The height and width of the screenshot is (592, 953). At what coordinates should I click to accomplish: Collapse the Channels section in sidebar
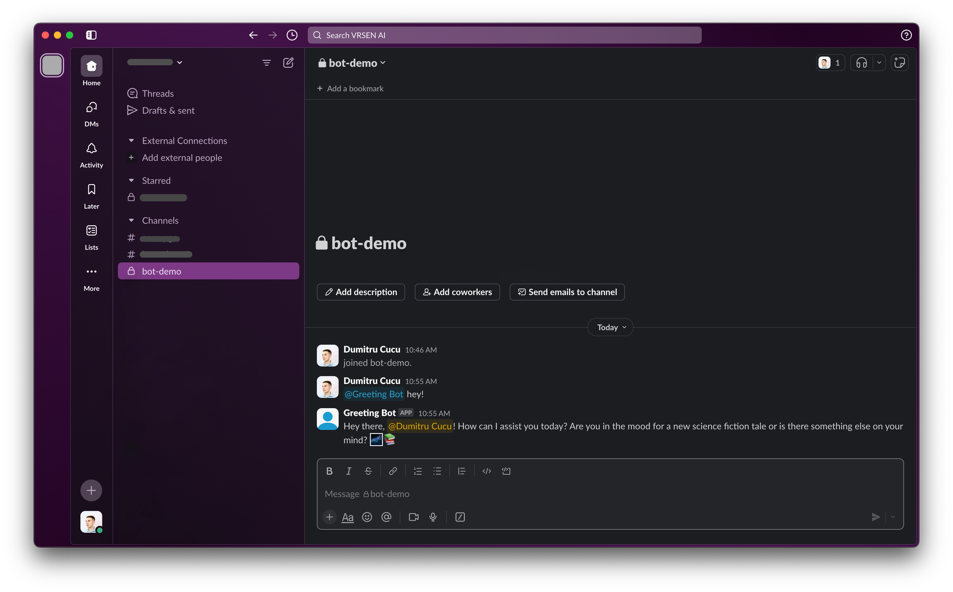[132, 220]
